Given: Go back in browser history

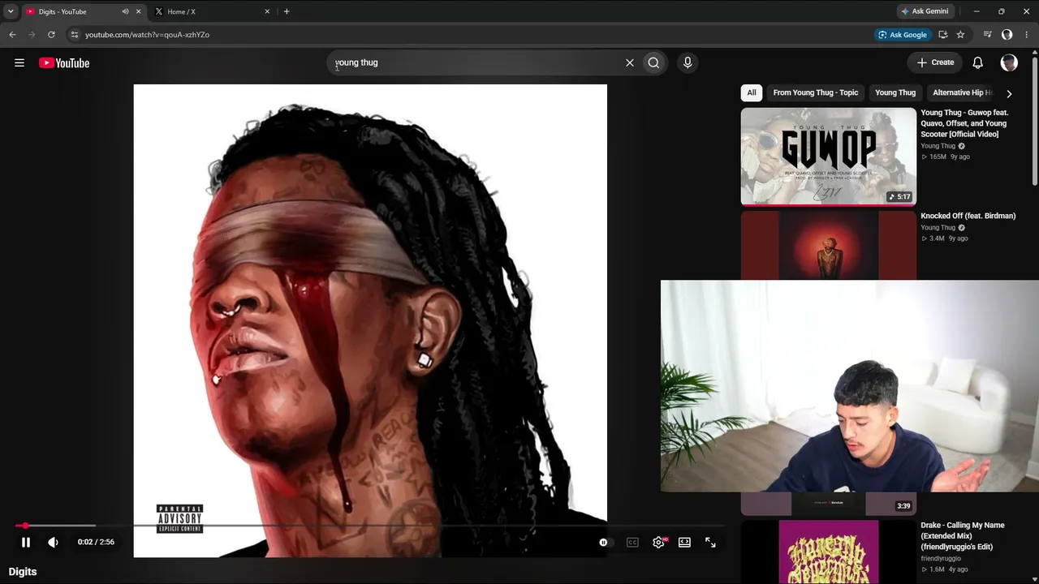Looking at the screenshot, I should 12,35.
